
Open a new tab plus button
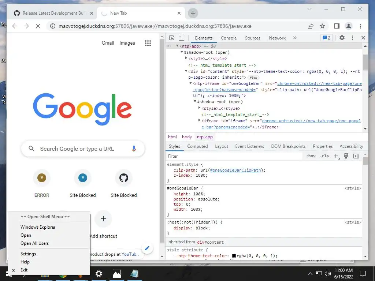coord(193,13)
